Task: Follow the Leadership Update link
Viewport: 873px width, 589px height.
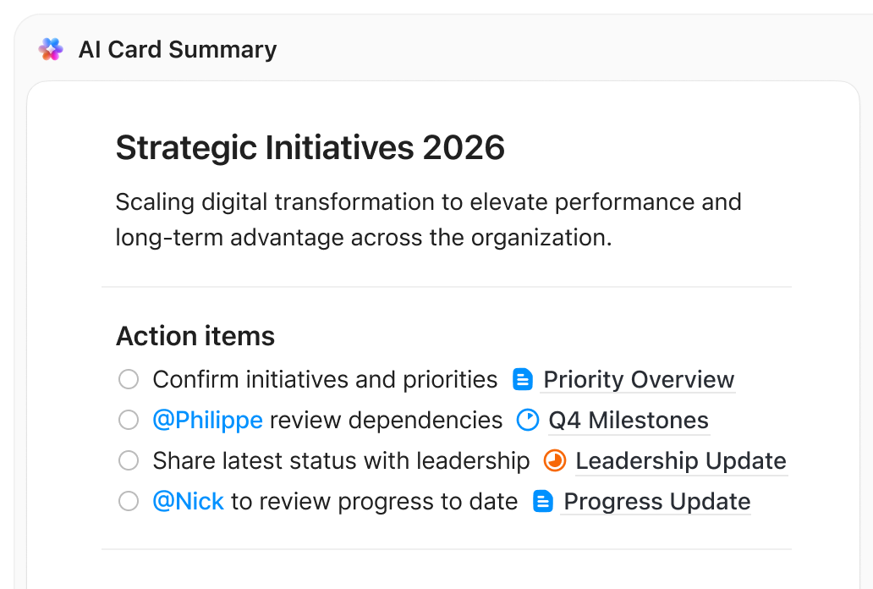Action: [680, 460]
